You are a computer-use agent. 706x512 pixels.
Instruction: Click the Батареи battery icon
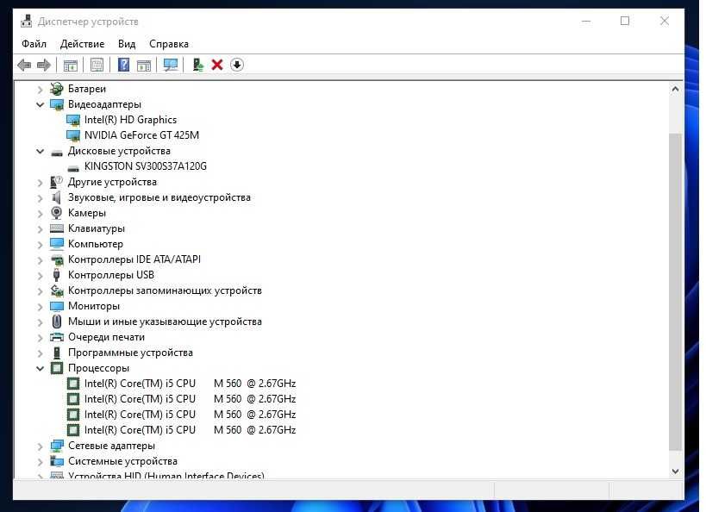coord(57,89)
